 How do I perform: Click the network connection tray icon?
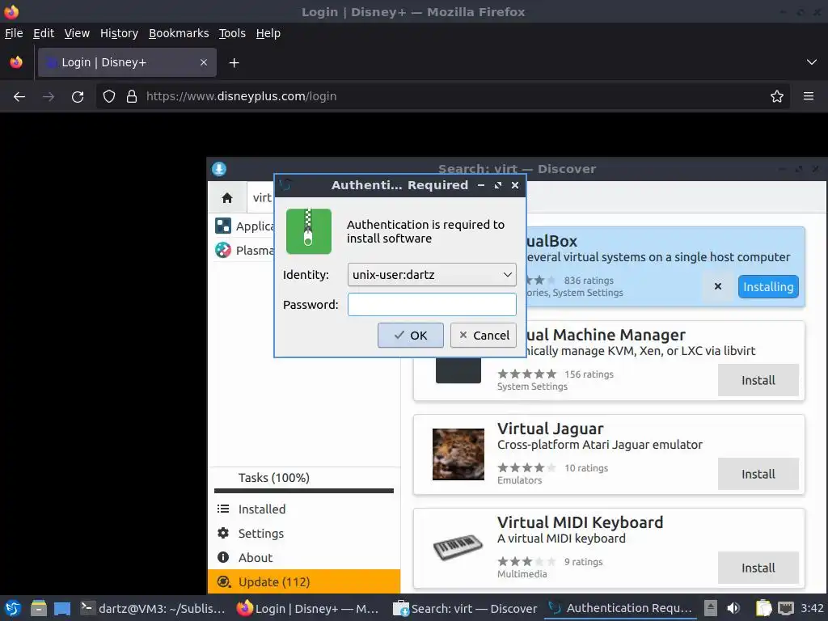point(786,608)
